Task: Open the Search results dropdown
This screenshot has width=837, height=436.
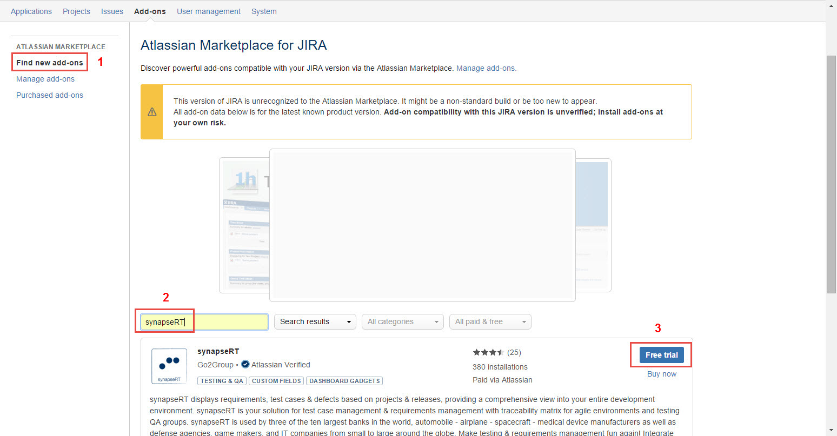Action: [x=315, y=321]
